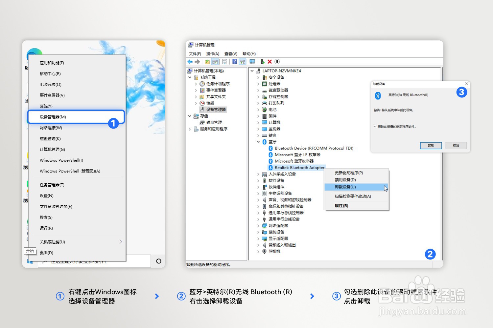Collapse the LAPTOP-N2VMNKE4 root node
493x328 pixels.
coord(252,71)
